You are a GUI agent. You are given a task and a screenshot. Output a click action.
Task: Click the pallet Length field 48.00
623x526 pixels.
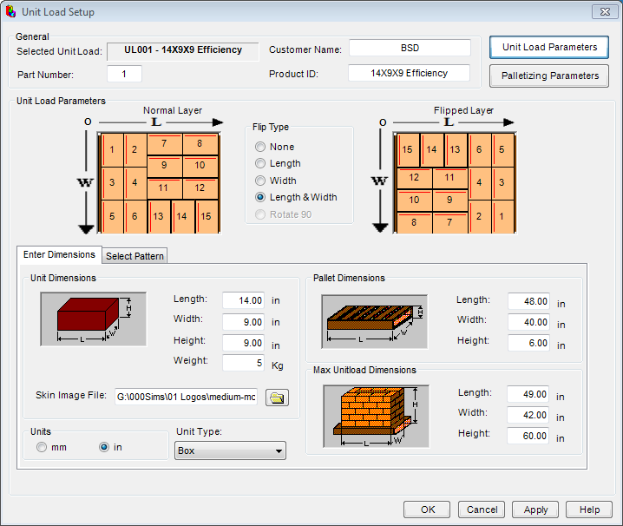pyautogui.click(x=528, y=301)
